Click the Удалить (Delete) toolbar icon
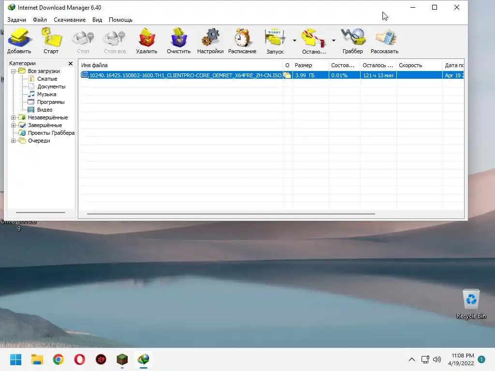495x371 pixels. point(147,41)
